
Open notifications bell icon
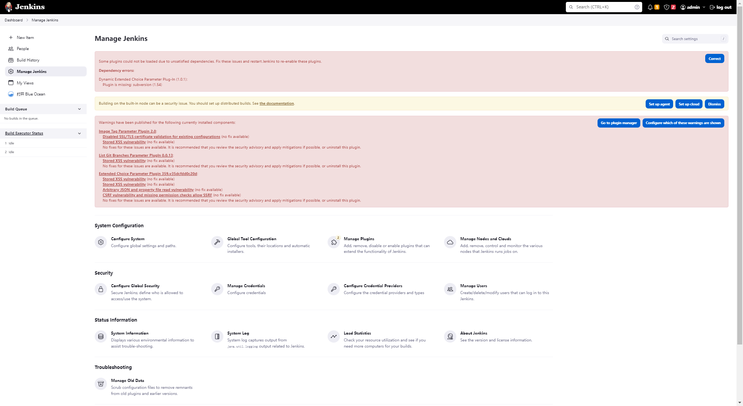650,7
